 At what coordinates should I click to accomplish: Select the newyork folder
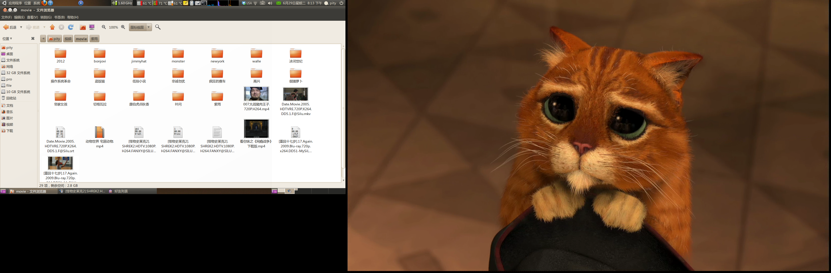tap(217, 55)
